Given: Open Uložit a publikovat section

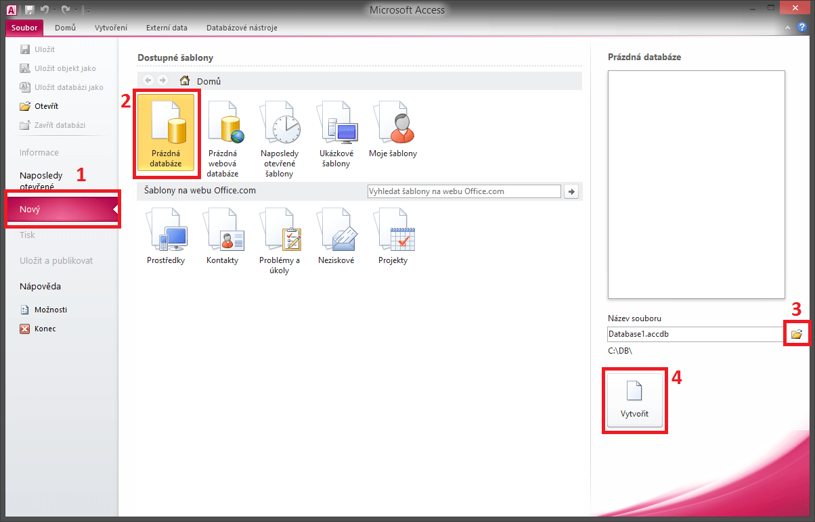Looking at the screenshot, I should click(x=56, y=260).
